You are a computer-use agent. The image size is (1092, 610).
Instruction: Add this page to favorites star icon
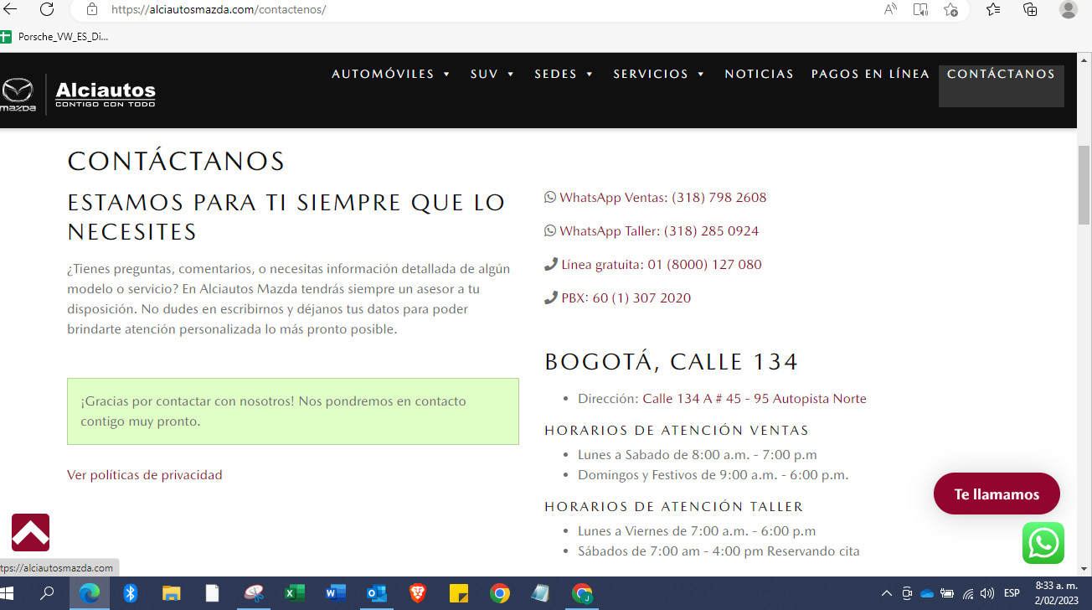coord(950,9)
